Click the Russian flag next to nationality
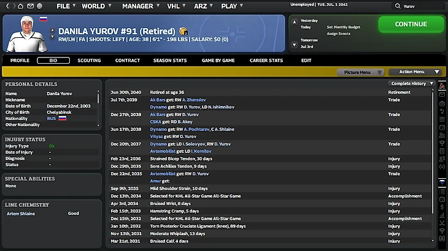 pos(62,118)
